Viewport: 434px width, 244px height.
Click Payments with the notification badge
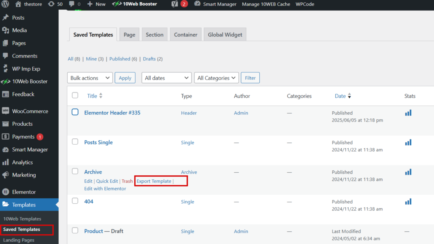23,136
